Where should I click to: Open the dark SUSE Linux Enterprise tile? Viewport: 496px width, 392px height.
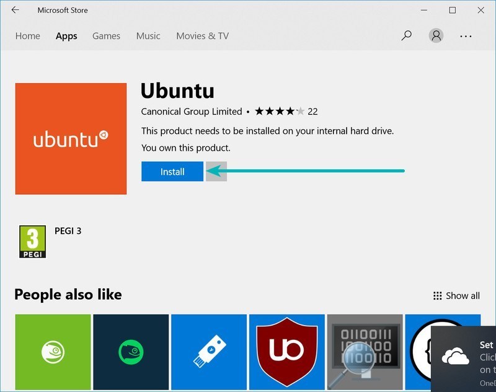[x=131, y=352]
